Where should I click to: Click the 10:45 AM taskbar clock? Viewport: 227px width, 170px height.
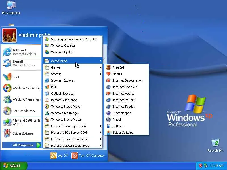click(x=217, y=166)
